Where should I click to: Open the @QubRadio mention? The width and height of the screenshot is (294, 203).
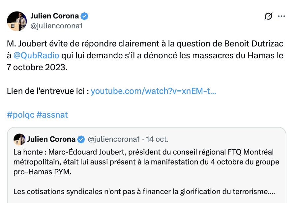pos(36,55)
